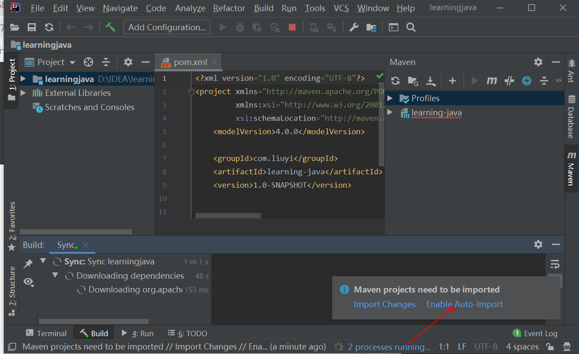Screen dimensions: 579x354
Task: Click Locate/Scroll from Source target icon
Action: coord(88,62)
